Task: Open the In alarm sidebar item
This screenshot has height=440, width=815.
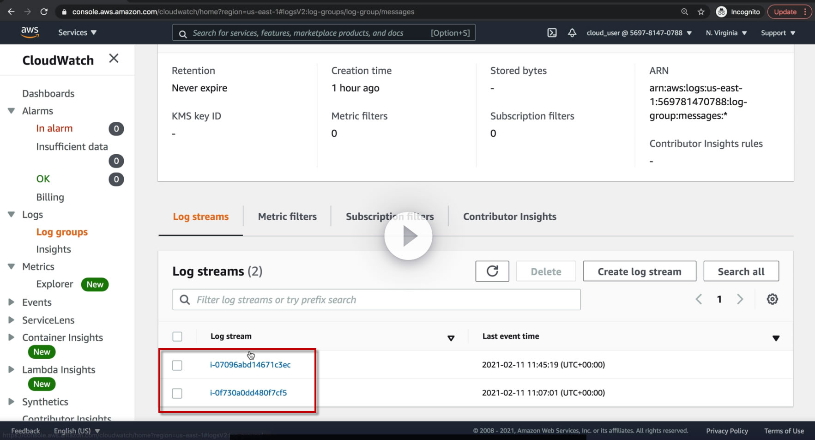Action: pos(54,128)
